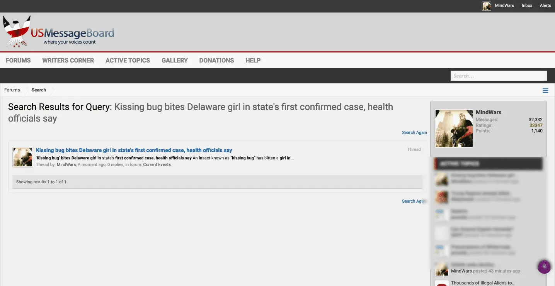Click the purple floating round button

coord(544,267)
